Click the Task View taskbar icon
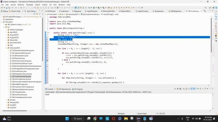Screen dimensions: 218x122 click(x=89, y=119)
